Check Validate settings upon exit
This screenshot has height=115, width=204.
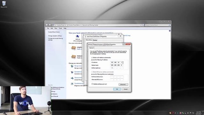[x=92, y=84]
